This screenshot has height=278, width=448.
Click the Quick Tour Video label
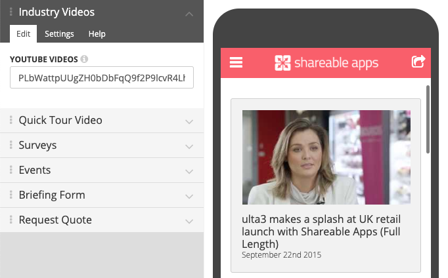[60, 120]
